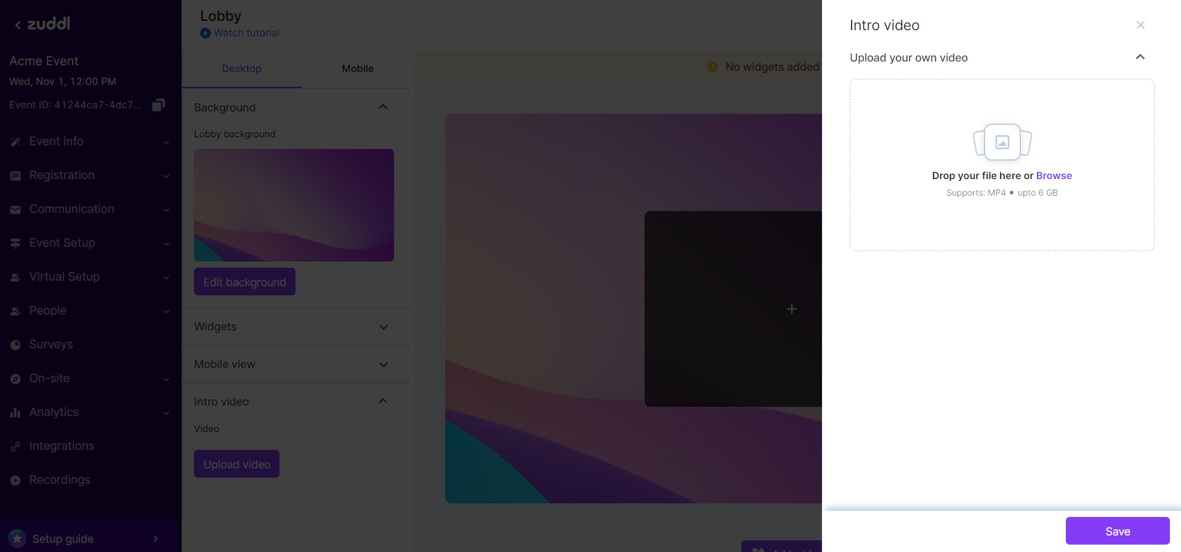Click the zuddl logo
The width and height of the screenshot is (1181, 552).
pos(49,23)
